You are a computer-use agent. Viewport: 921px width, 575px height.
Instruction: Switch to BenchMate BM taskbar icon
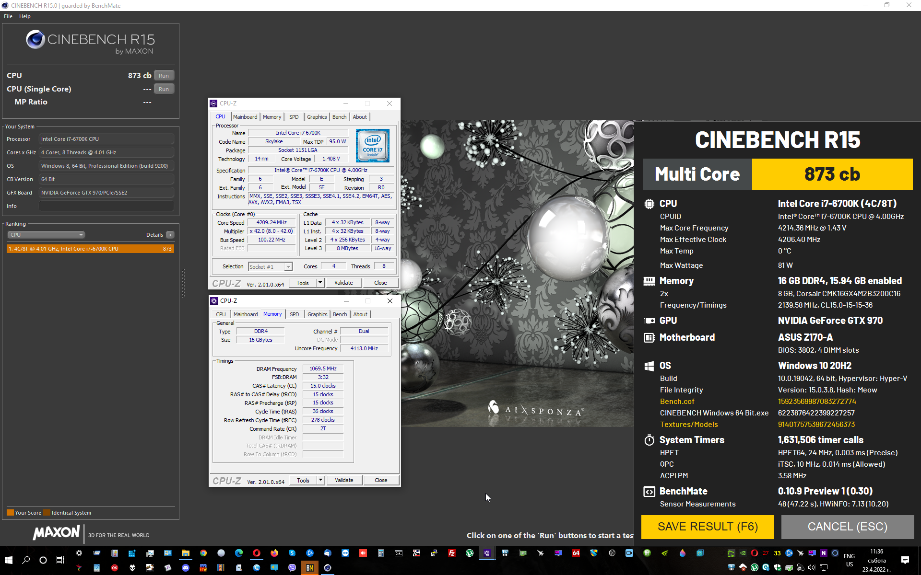[310, 568]
